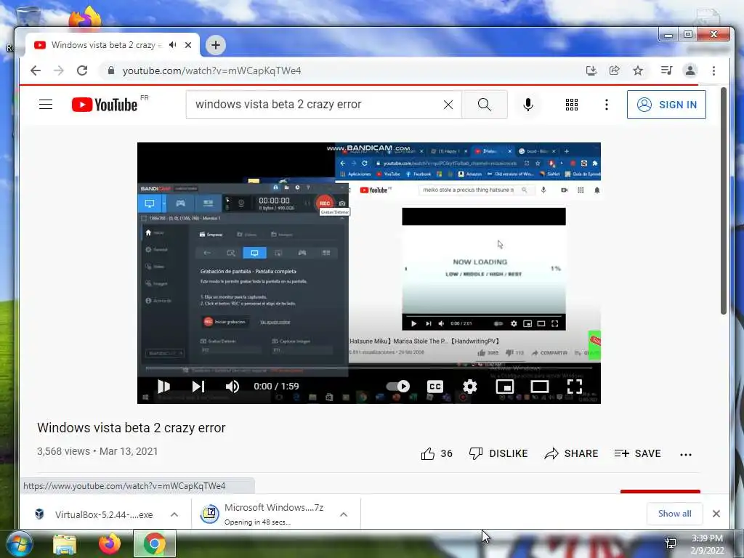The width and height of the screenshot is (744, 558).
Task: Go back to the previous page in Chrome
Action: point(36,70)
